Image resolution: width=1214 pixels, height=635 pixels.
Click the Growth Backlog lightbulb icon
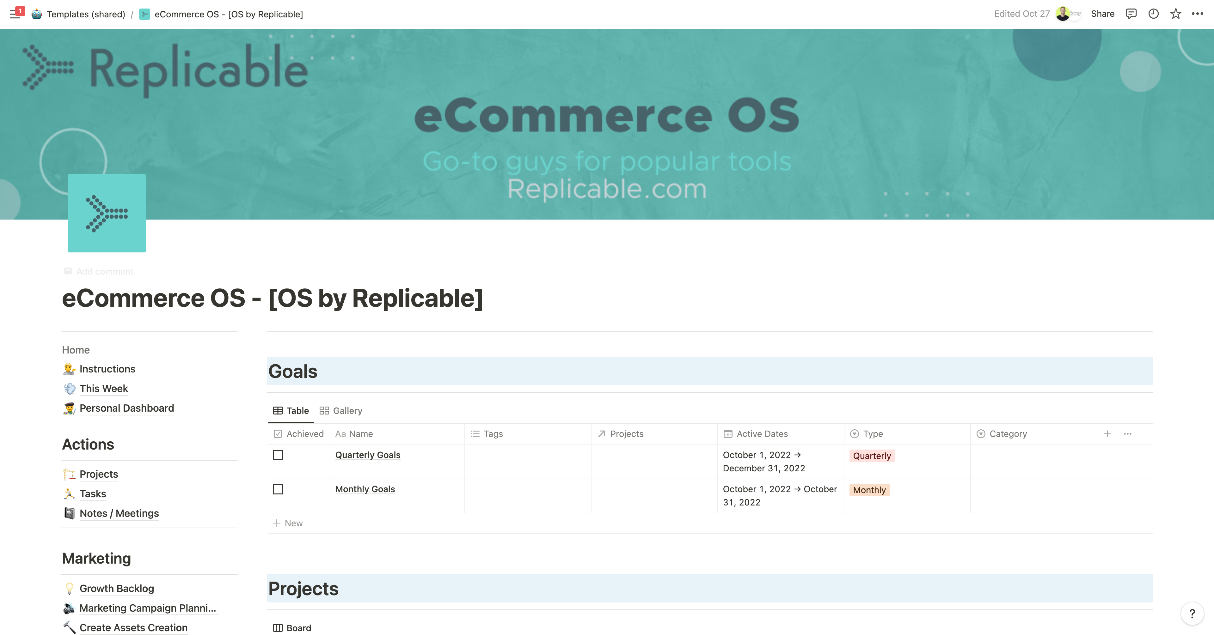pyautogui.click(x=69, y=588)
